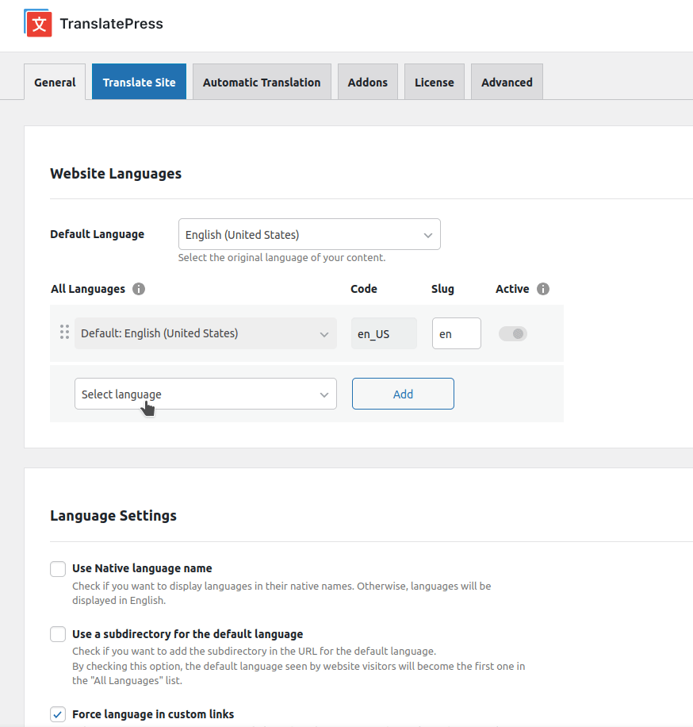Click the info icon beside Active
The height and width of the screenshot is (727, 693).
click(x=543, y=289)
